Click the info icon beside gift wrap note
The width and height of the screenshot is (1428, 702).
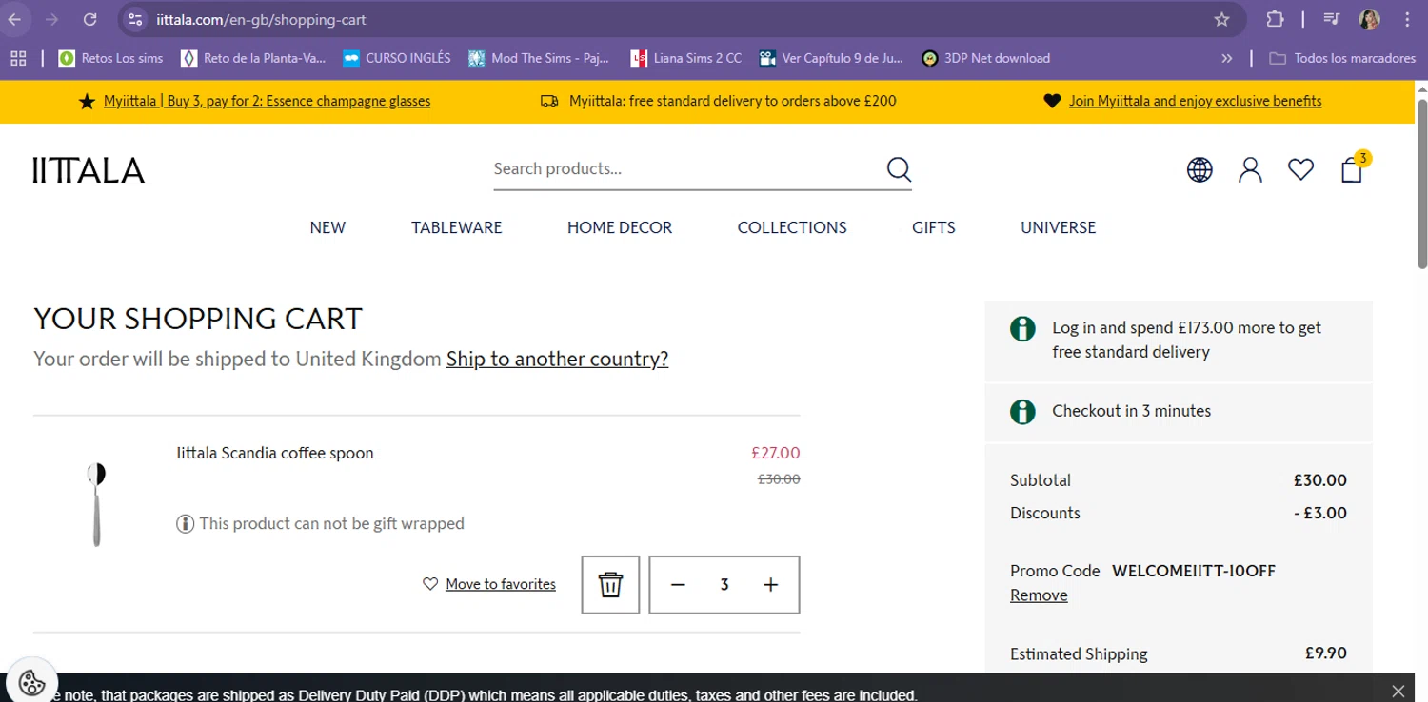point(185,524)
